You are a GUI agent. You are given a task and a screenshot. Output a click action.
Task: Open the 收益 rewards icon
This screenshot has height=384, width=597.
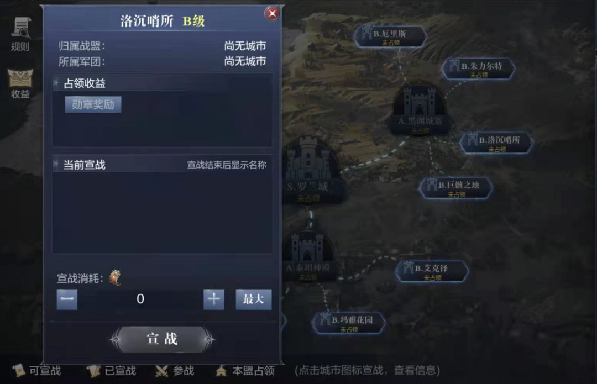click(20, 84)
